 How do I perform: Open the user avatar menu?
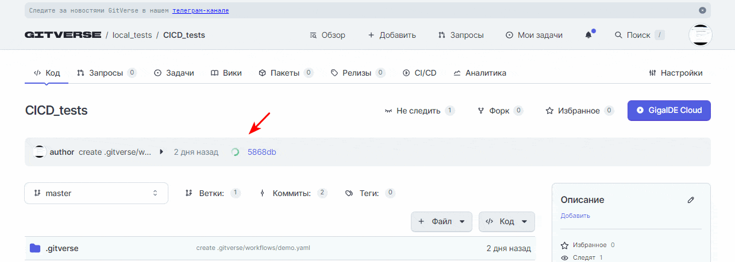(x=701, y=35)
